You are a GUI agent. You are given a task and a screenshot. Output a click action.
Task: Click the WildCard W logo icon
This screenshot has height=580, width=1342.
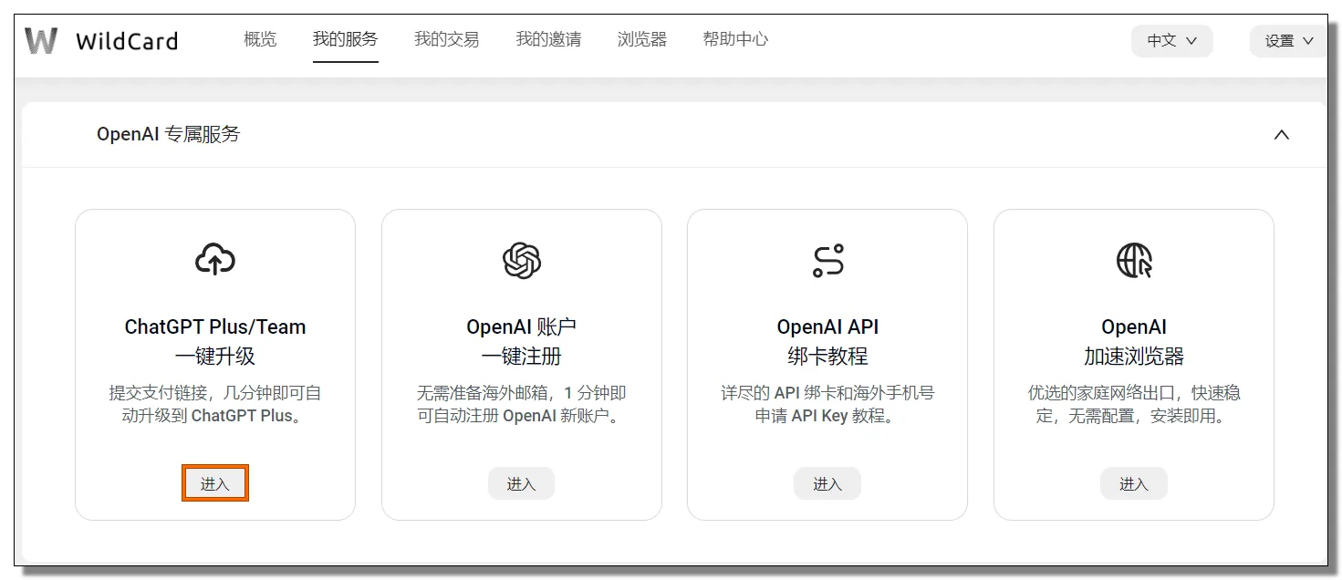[41, 41]
